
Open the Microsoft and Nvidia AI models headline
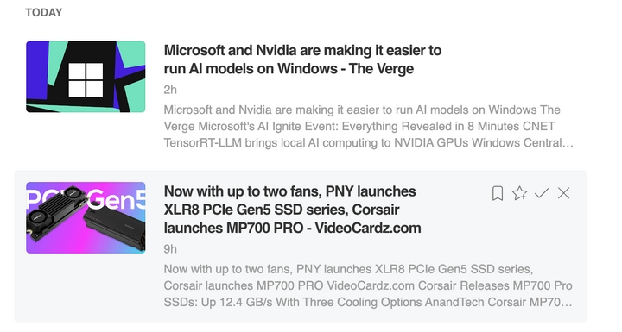pyautogui.click(x=302, y=60)
